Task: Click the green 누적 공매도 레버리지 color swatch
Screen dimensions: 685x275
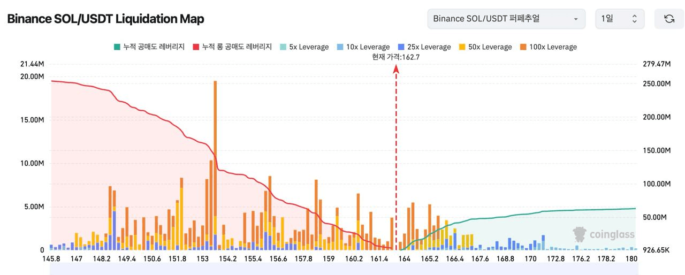Action: click(117, 47)
